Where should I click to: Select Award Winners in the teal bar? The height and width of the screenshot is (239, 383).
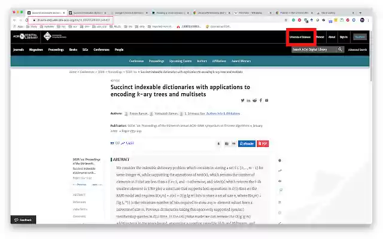point(241,61)
